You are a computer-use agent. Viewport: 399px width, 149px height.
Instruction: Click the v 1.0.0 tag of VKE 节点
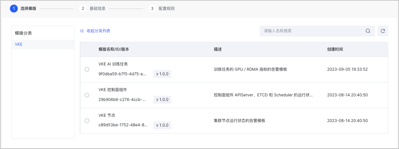tap(162, 125)
